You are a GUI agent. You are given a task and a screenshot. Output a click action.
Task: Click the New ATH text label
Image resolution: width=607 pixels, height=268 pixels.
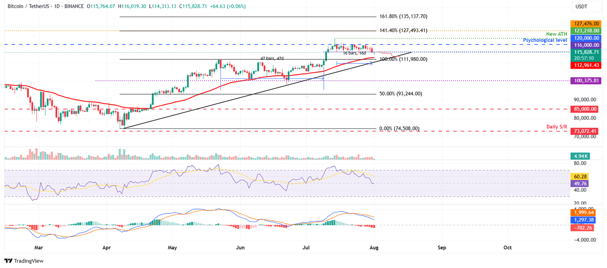(558, 34)
